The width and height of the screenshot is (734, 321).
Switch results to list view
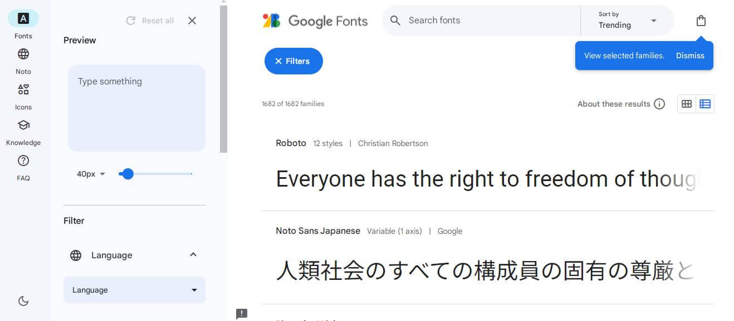[705, 103]
